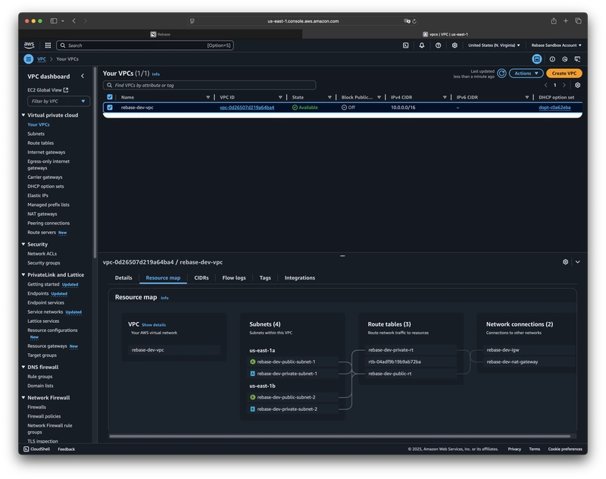Open the help question mark menu
The width and height of the screenshot is (606, 479).
pyautogui.click(x=438, y=45)
